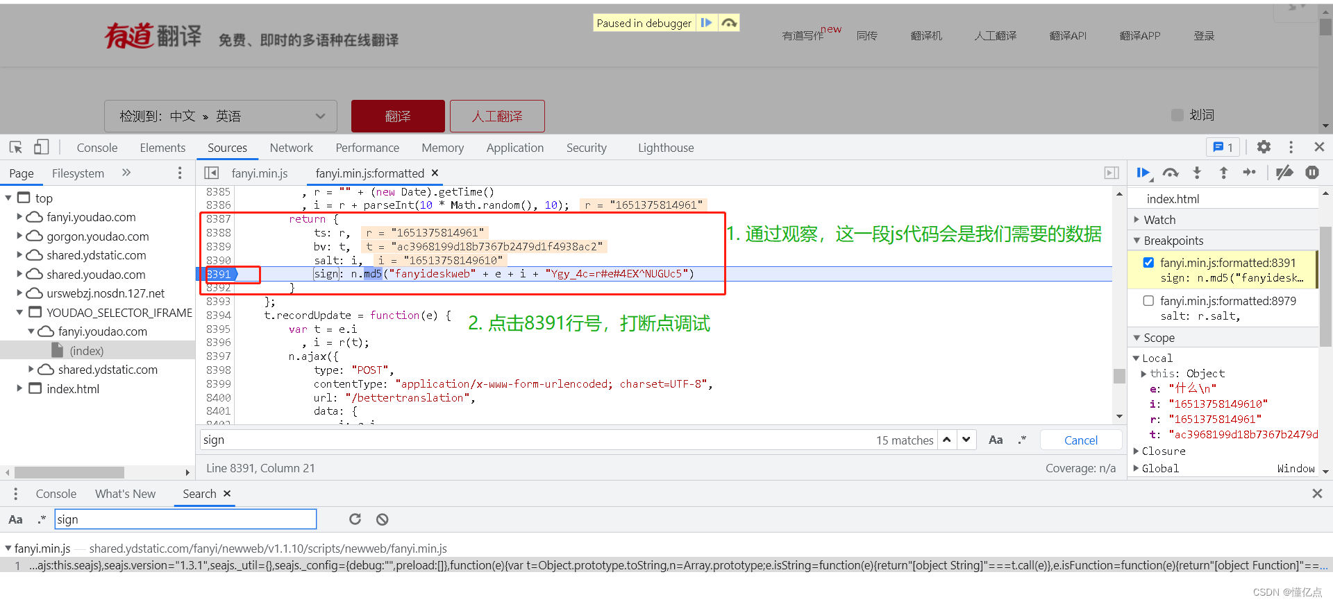Check the fanyi.min.js:formatted:8979 breakpoint
This screenshot has height=604, width=1333.
[x=1148, y=300]
